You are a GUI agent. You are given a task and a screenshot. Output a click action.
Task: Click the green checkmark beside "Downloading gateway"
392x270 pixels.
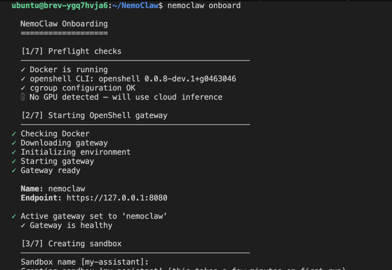coord(14,143)
